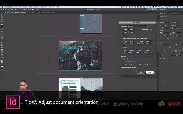The width and height of the screenshot is (183, 114).
Task: Switch to the Pages panel tab
Action: tap(169, 14)
